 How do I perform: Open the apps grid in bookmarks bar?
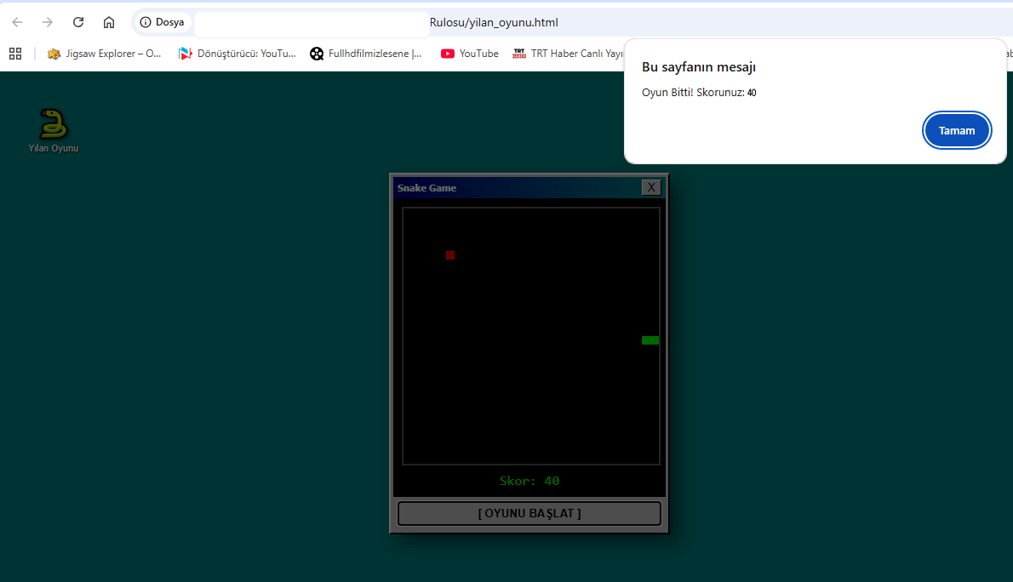[15, 54]
